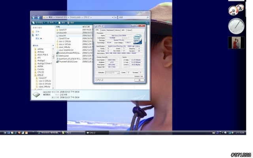This screenshot has height=158, width=253.
Task: Select Downloads in the address breadcrumb
Action: [x=75, y=17]
